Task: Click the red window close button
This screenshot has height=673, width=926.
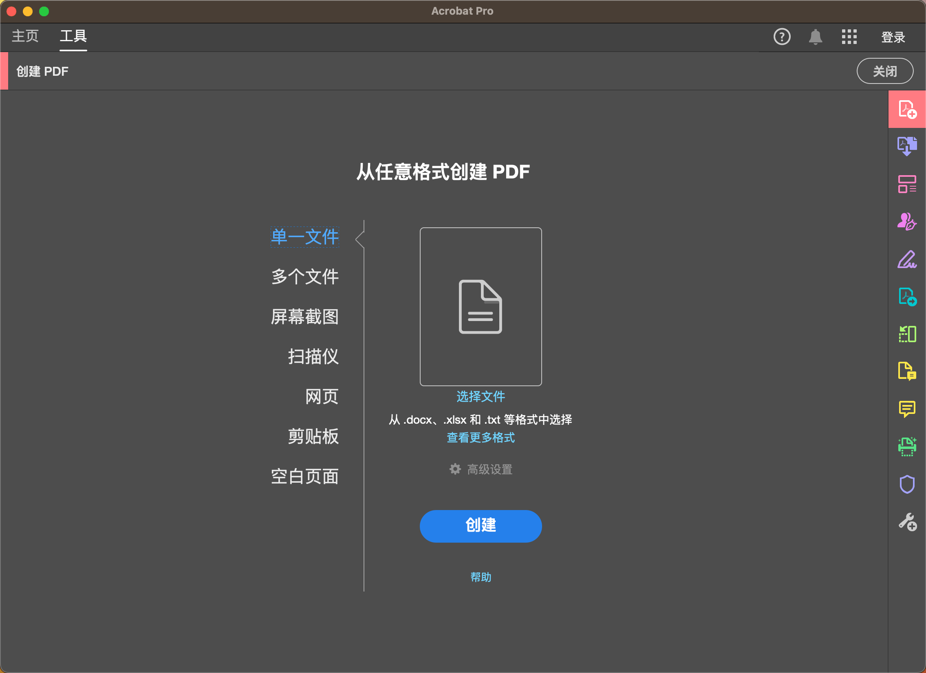Action: (x=11, y=11)
